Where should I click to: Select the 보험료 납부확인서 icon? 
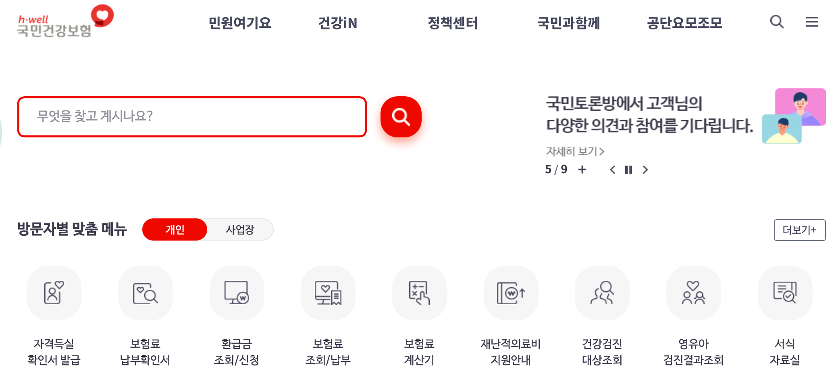tap(145, 293)
